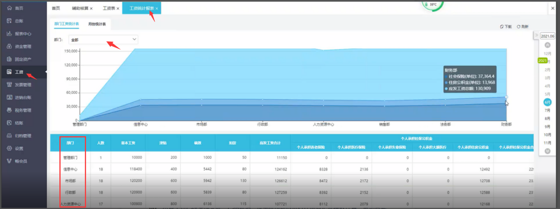
Task: Open 固定资产 from the sidebar
Action: tap(10, 59)
